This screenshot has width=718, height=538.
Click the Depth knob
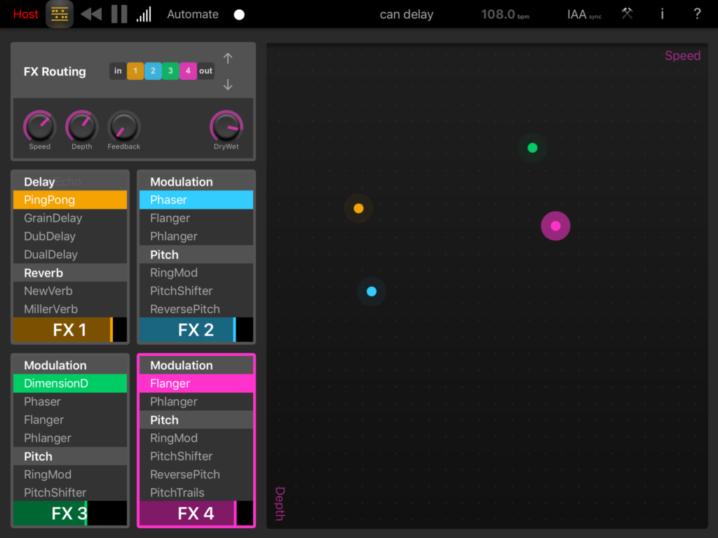point(81,126)
